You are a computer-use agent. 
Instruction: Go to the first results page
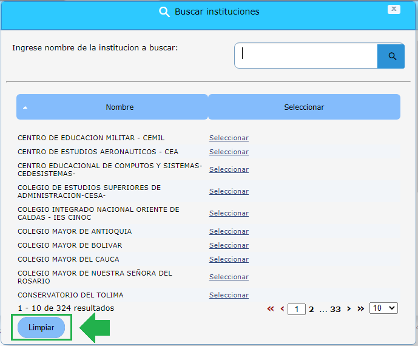(x=271, y=309)
